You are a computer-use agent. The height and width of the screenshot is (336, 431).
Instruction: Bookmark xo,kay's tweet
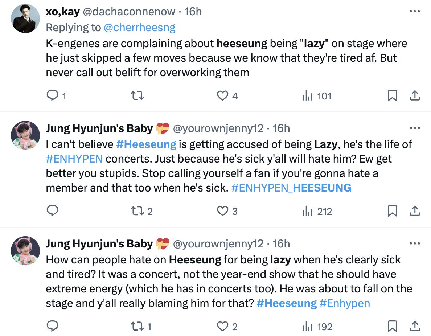click(x=392, y=96)
